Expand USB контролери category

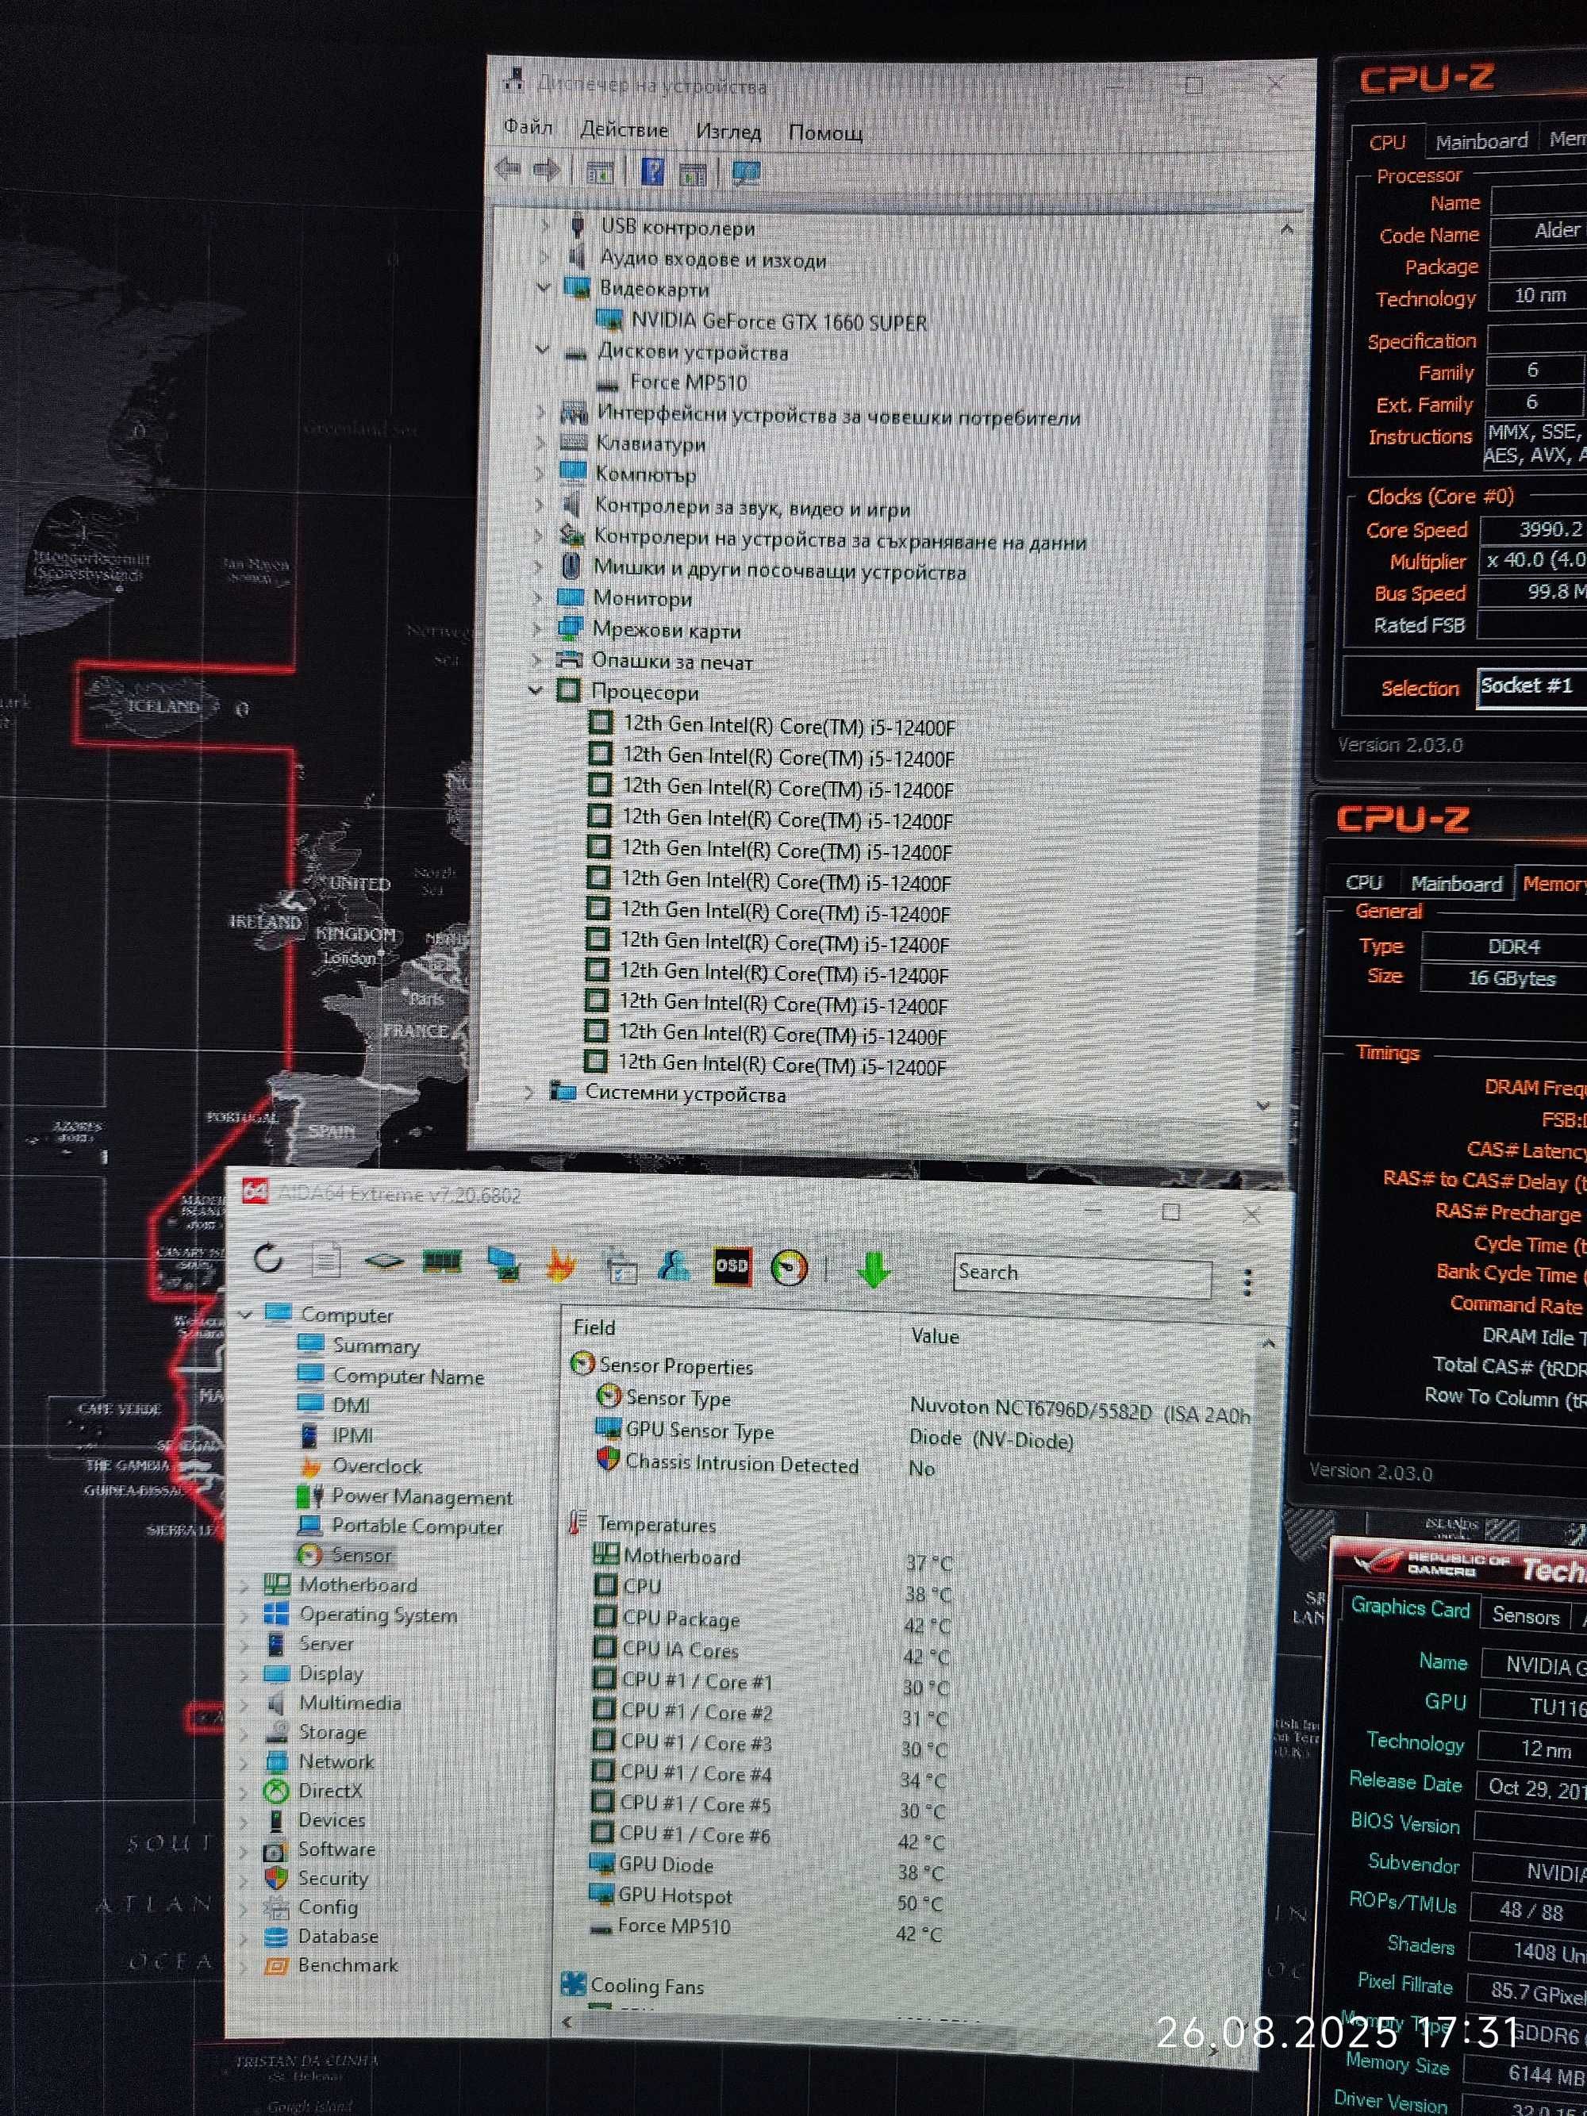point(546,225)
